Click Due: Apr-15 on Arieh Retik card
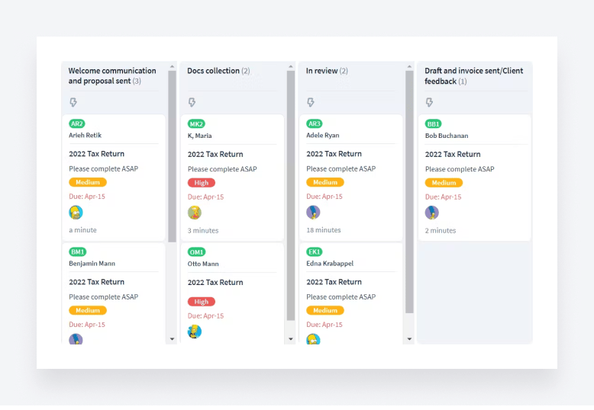Image resolution: width=594 pixels, height=410 pixels. coord(87,197)
